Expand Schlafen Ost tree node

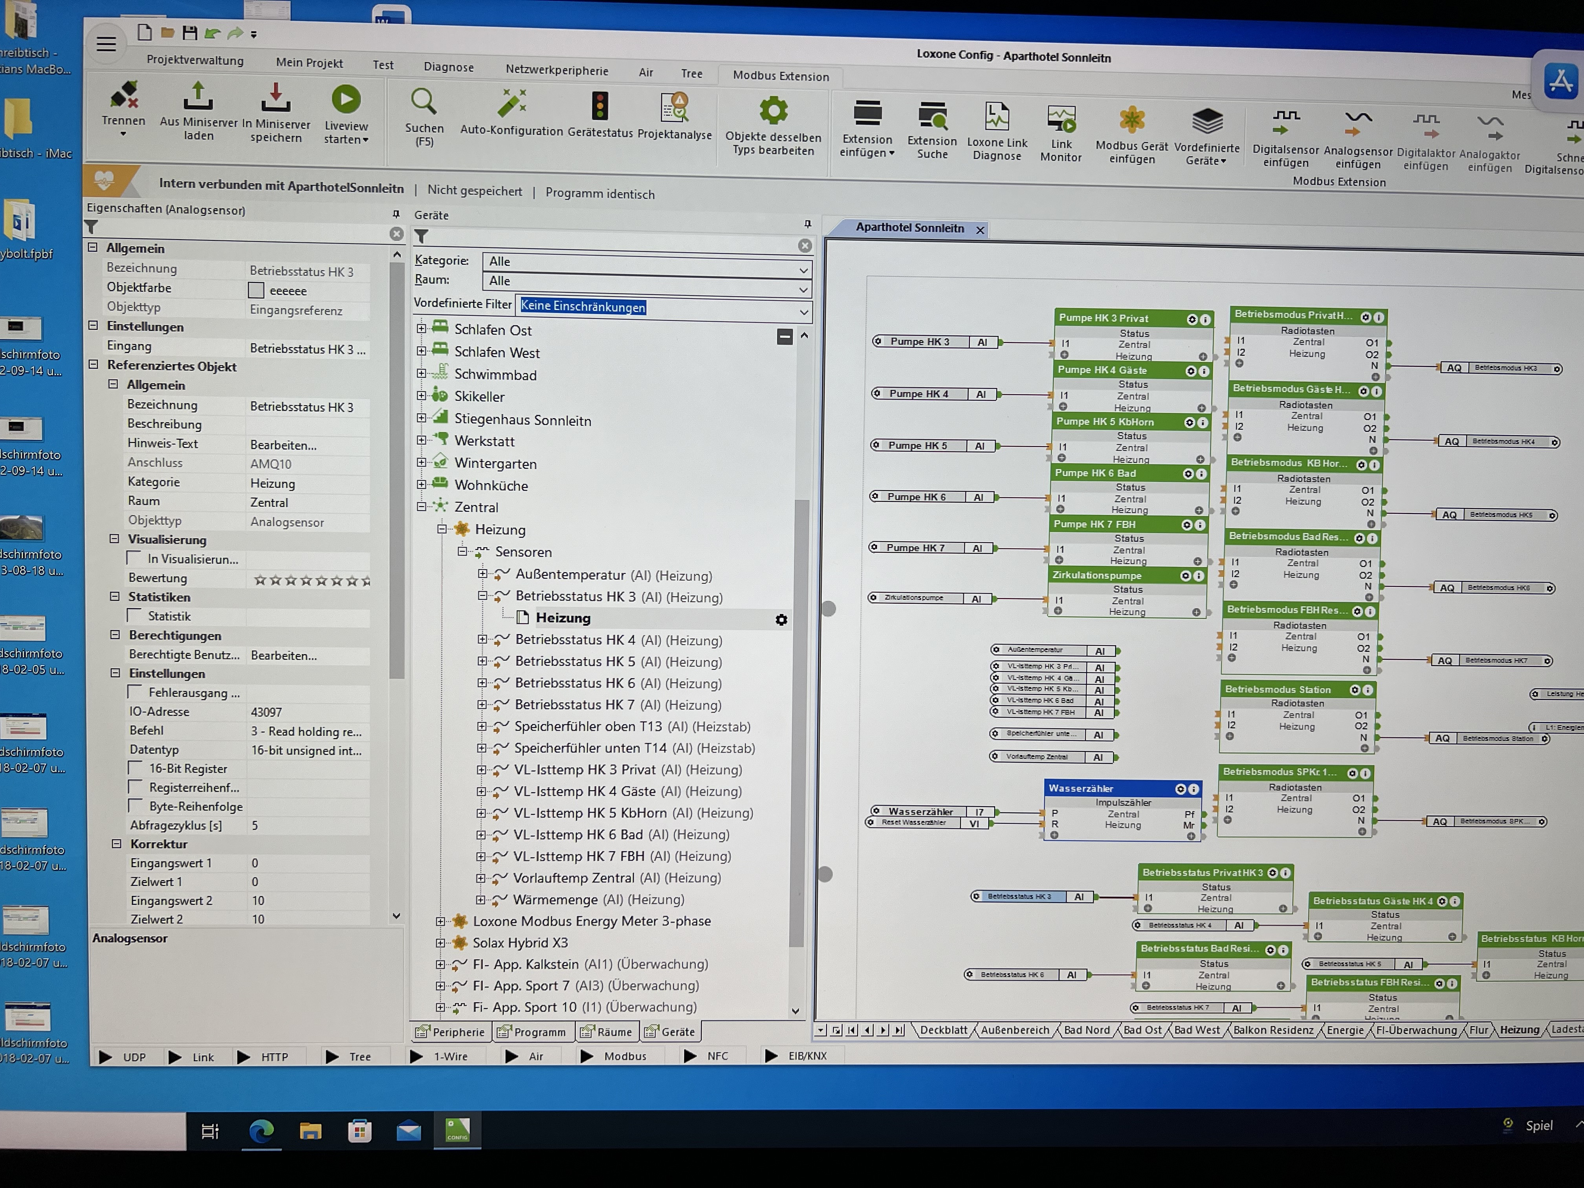(x=421, y=329)
